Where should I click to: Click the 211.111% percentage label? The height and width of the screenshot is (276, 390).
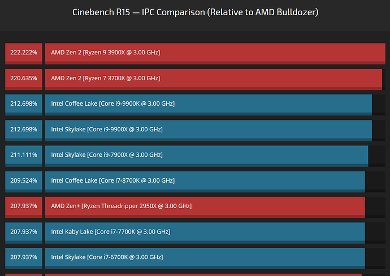coord(24,156)
